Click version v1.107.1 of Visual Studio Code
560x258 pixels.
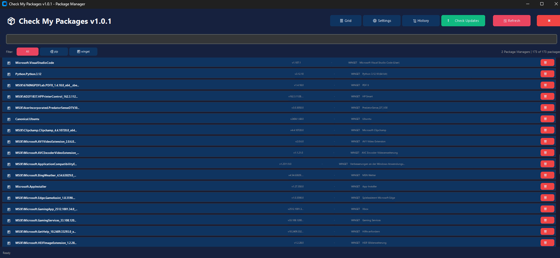[296, 63]
